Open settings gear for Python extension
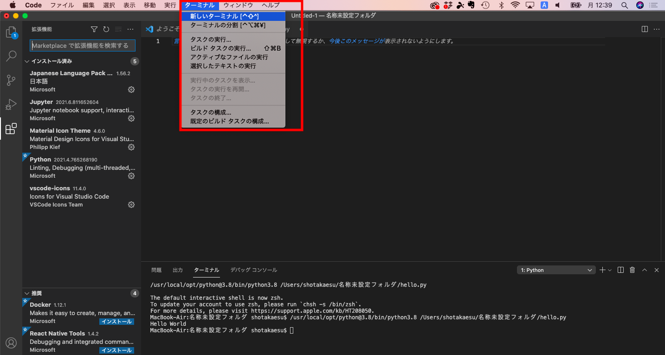 [x=131, y=176]
